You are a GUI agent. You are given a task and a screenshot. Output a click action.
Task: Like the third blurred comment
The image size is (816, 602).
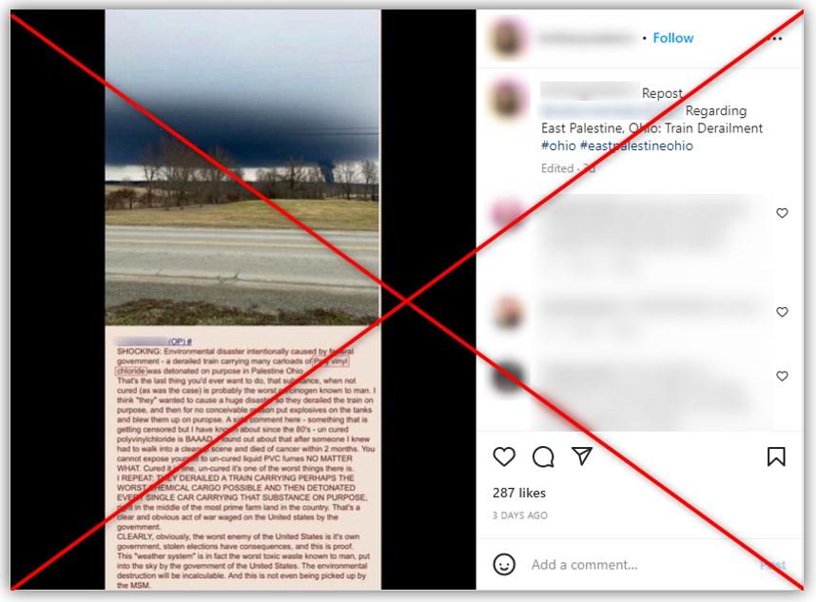coord(782,376)
